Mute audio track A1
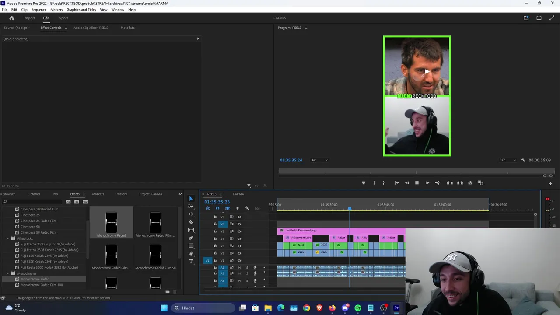Image resolution: width=560 pixels, height=315 pixels. pyautogui.click(x=239, y=267)
